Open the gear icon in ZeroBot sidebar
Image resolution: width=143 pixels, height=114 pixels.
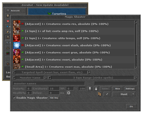click(x=8, y=64)
